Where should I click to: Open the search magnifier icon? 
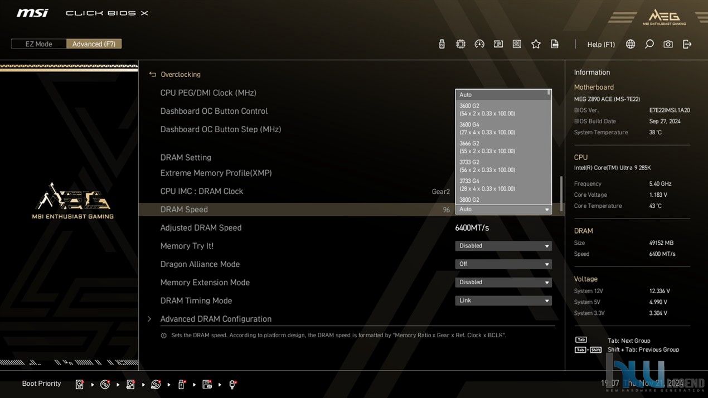tap(649, 44)
